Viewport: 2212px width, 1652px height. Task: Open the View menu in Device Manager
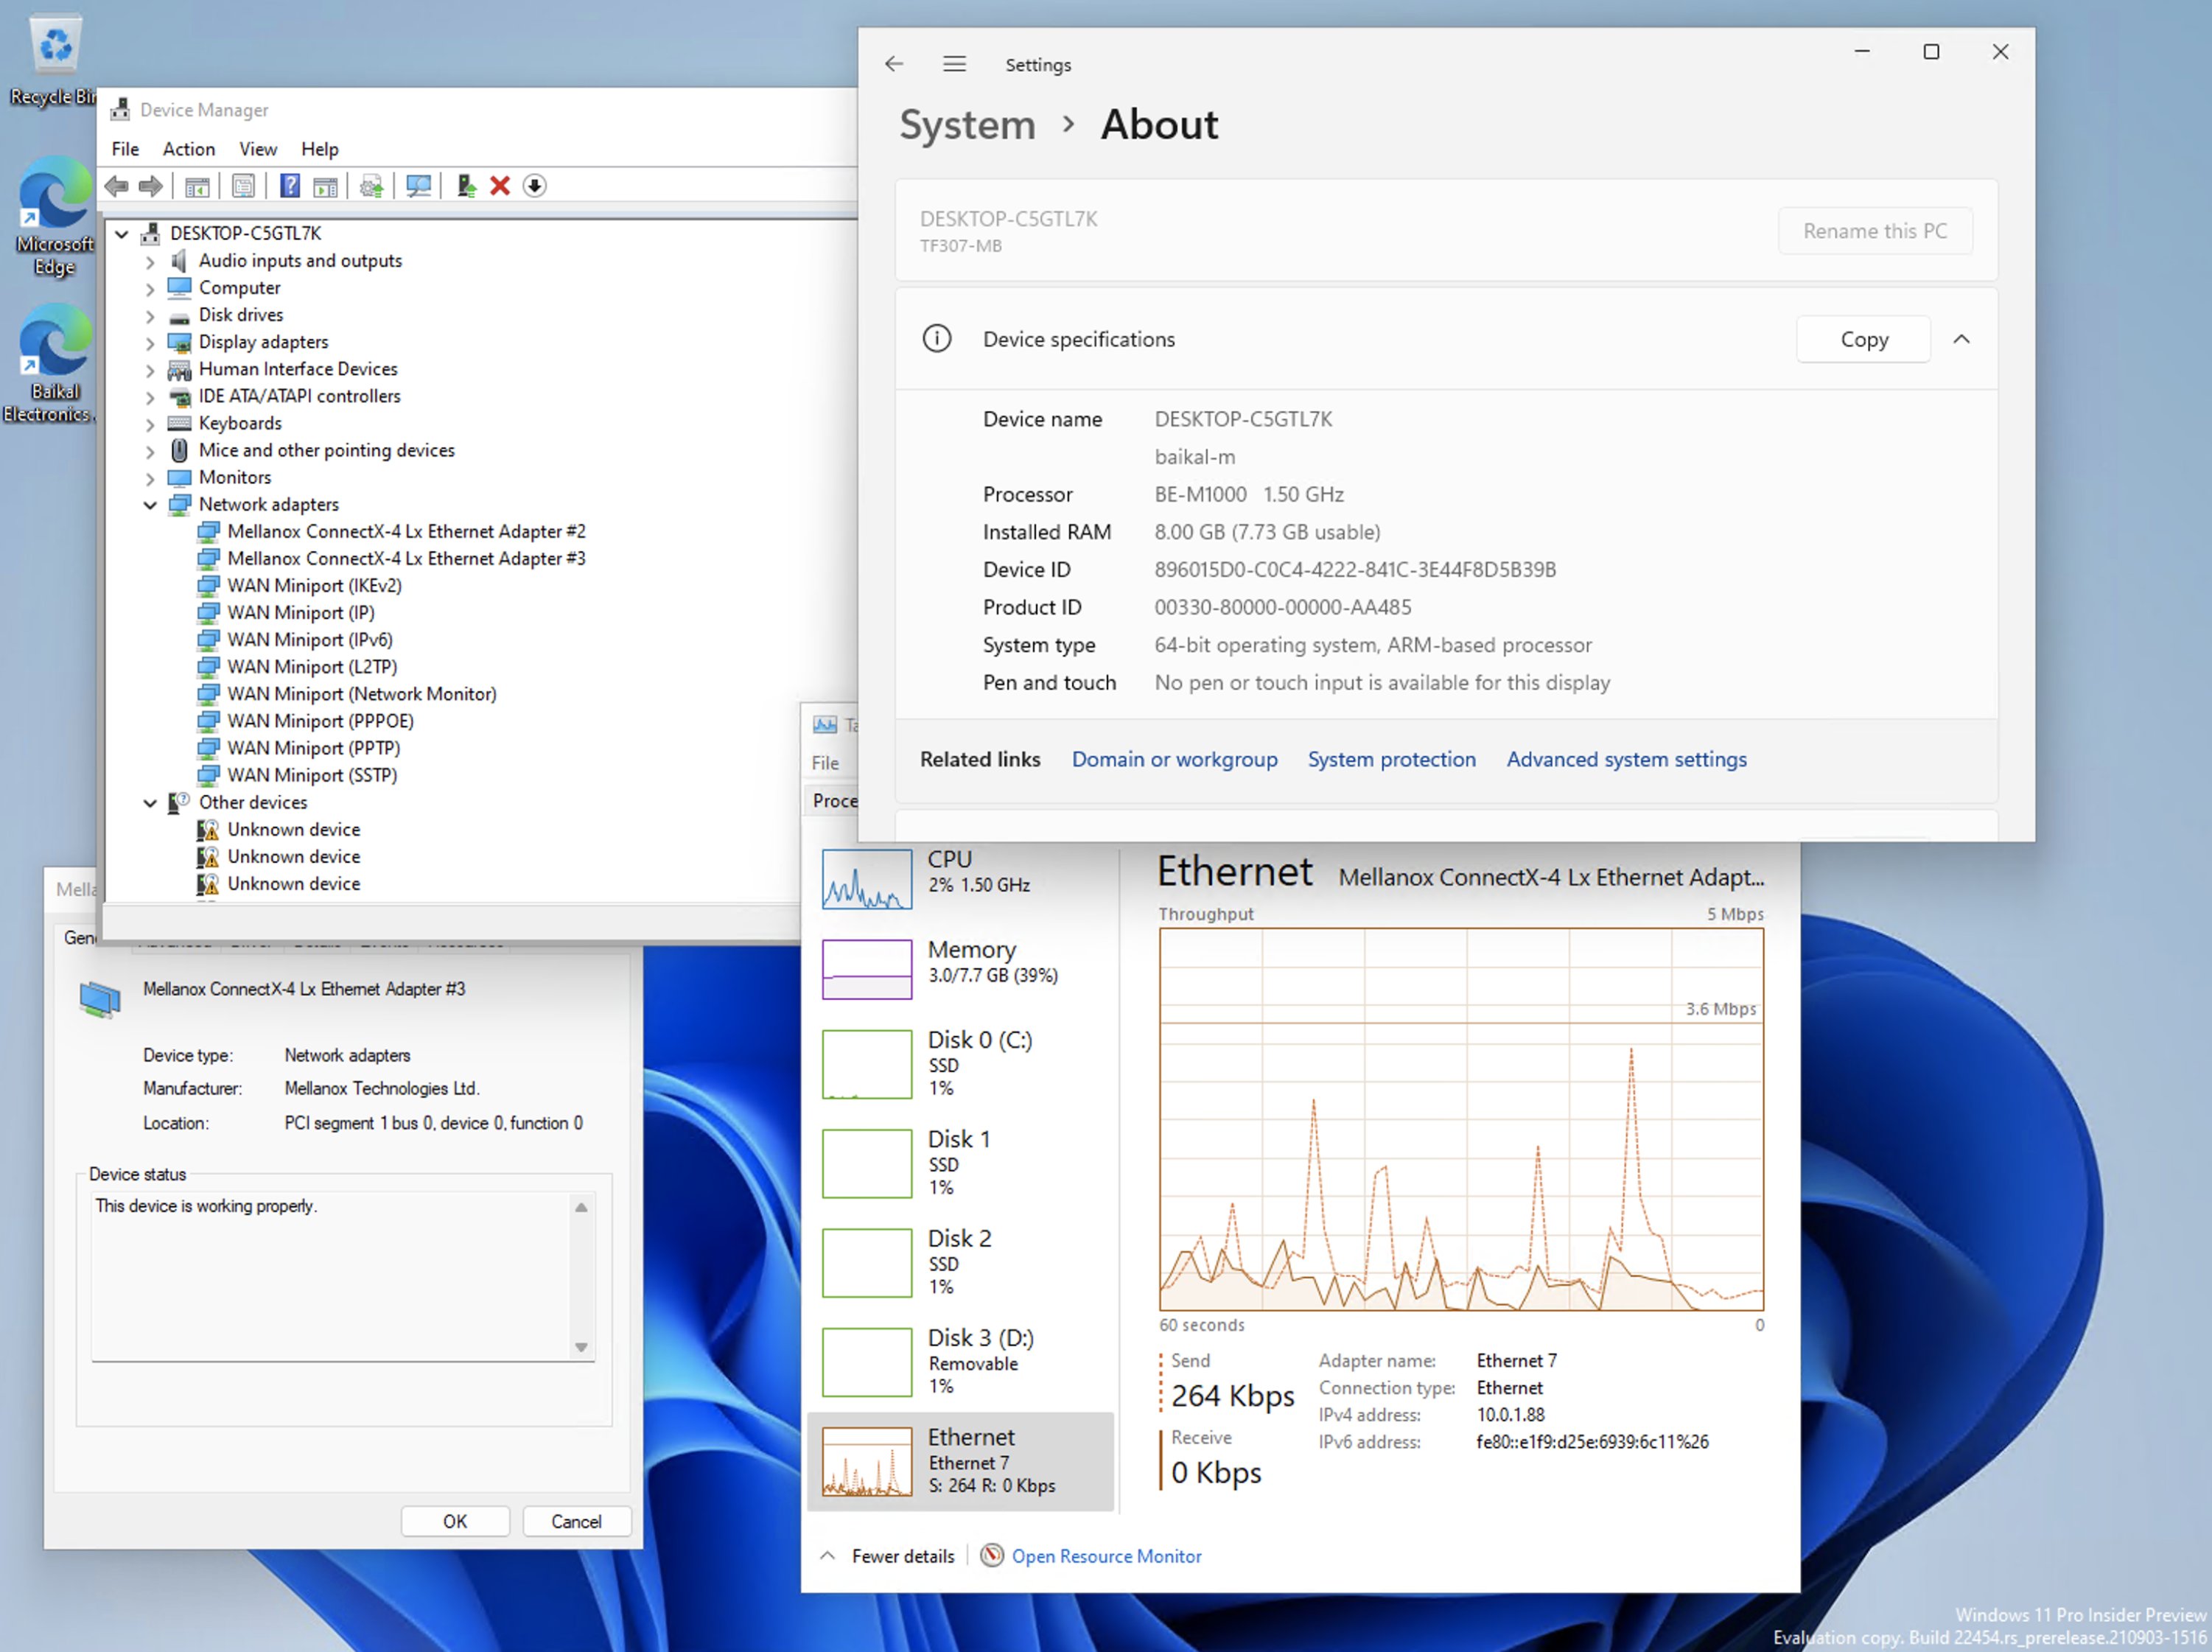pyautogui.click(x=257, y=149)
